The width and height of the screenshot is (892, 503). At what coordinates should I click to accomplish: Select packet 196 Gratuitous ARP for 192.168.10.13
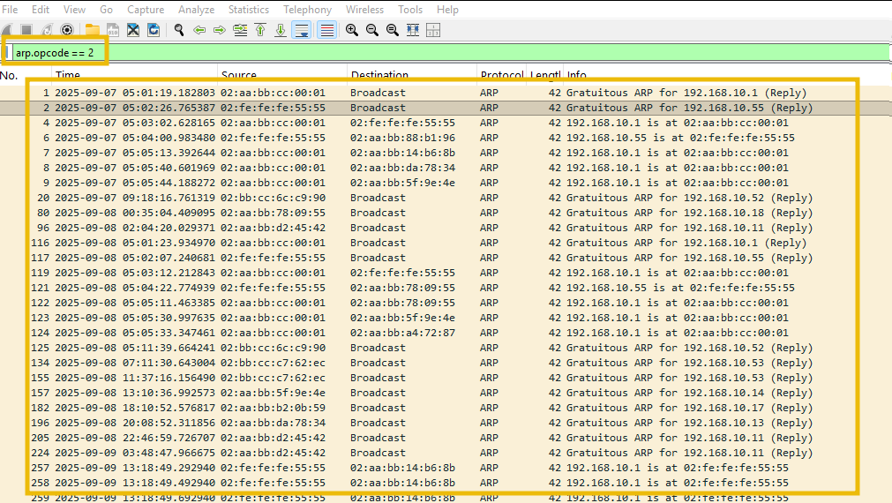click(x=446, y=423)
